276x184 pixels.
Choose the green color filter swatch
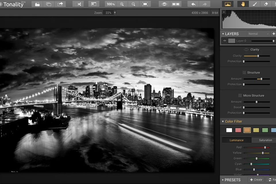265,130
